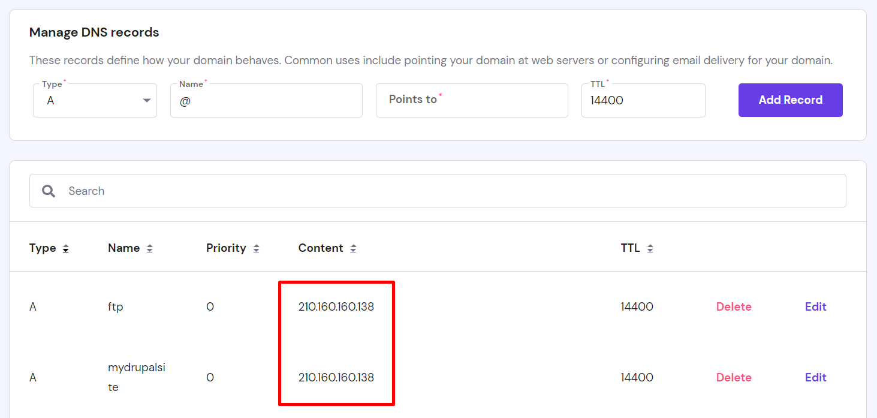Click the TTL input field

coord(643,101)
